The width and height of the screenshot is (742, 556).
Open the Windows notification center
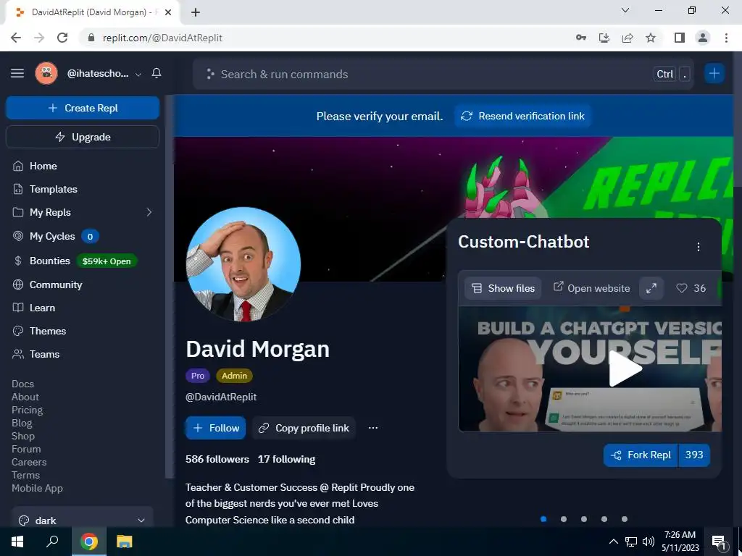click(719, 542)
